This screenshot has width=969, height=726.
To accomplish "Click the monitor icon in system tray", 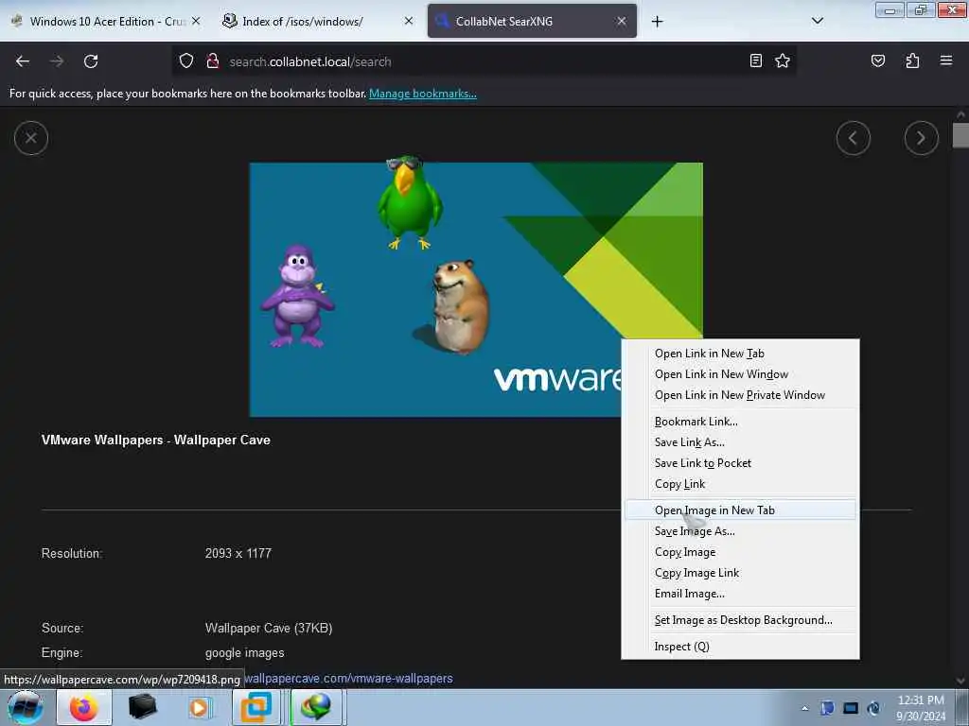I will pyautogui.click(x=851, y=708).
